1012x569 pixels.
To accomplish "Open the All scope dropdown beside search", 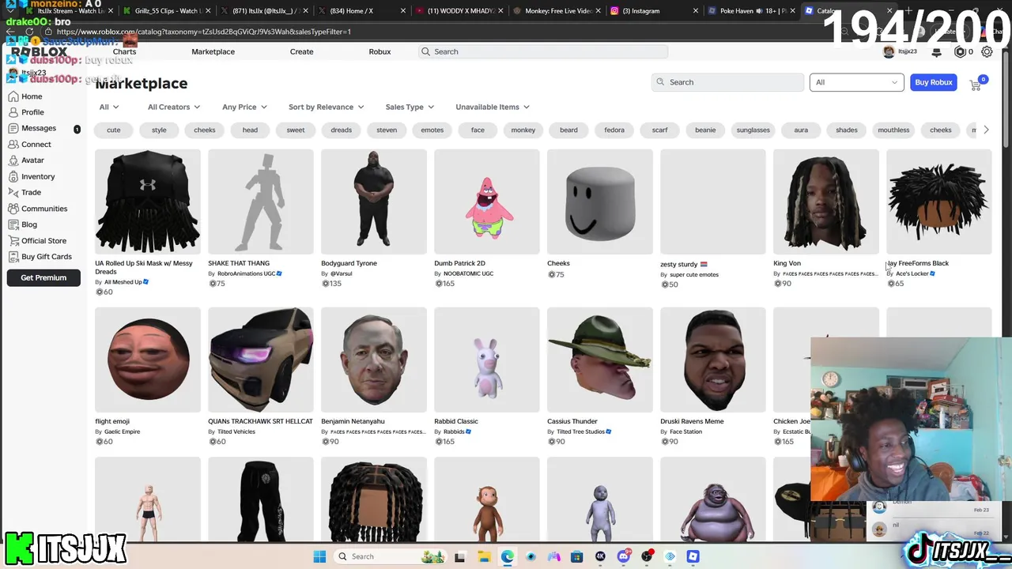I will 856,82.
